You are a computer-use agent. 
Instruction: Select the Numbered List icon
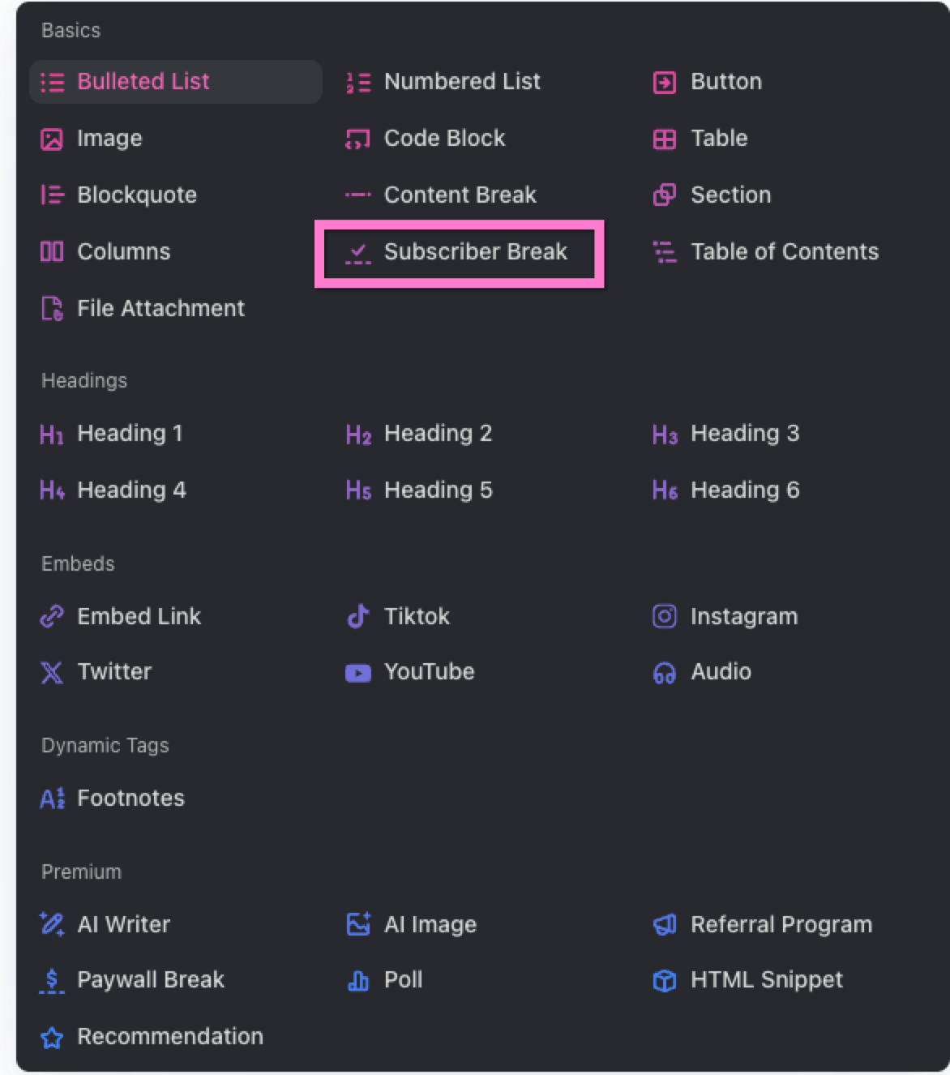pos(358,83)
